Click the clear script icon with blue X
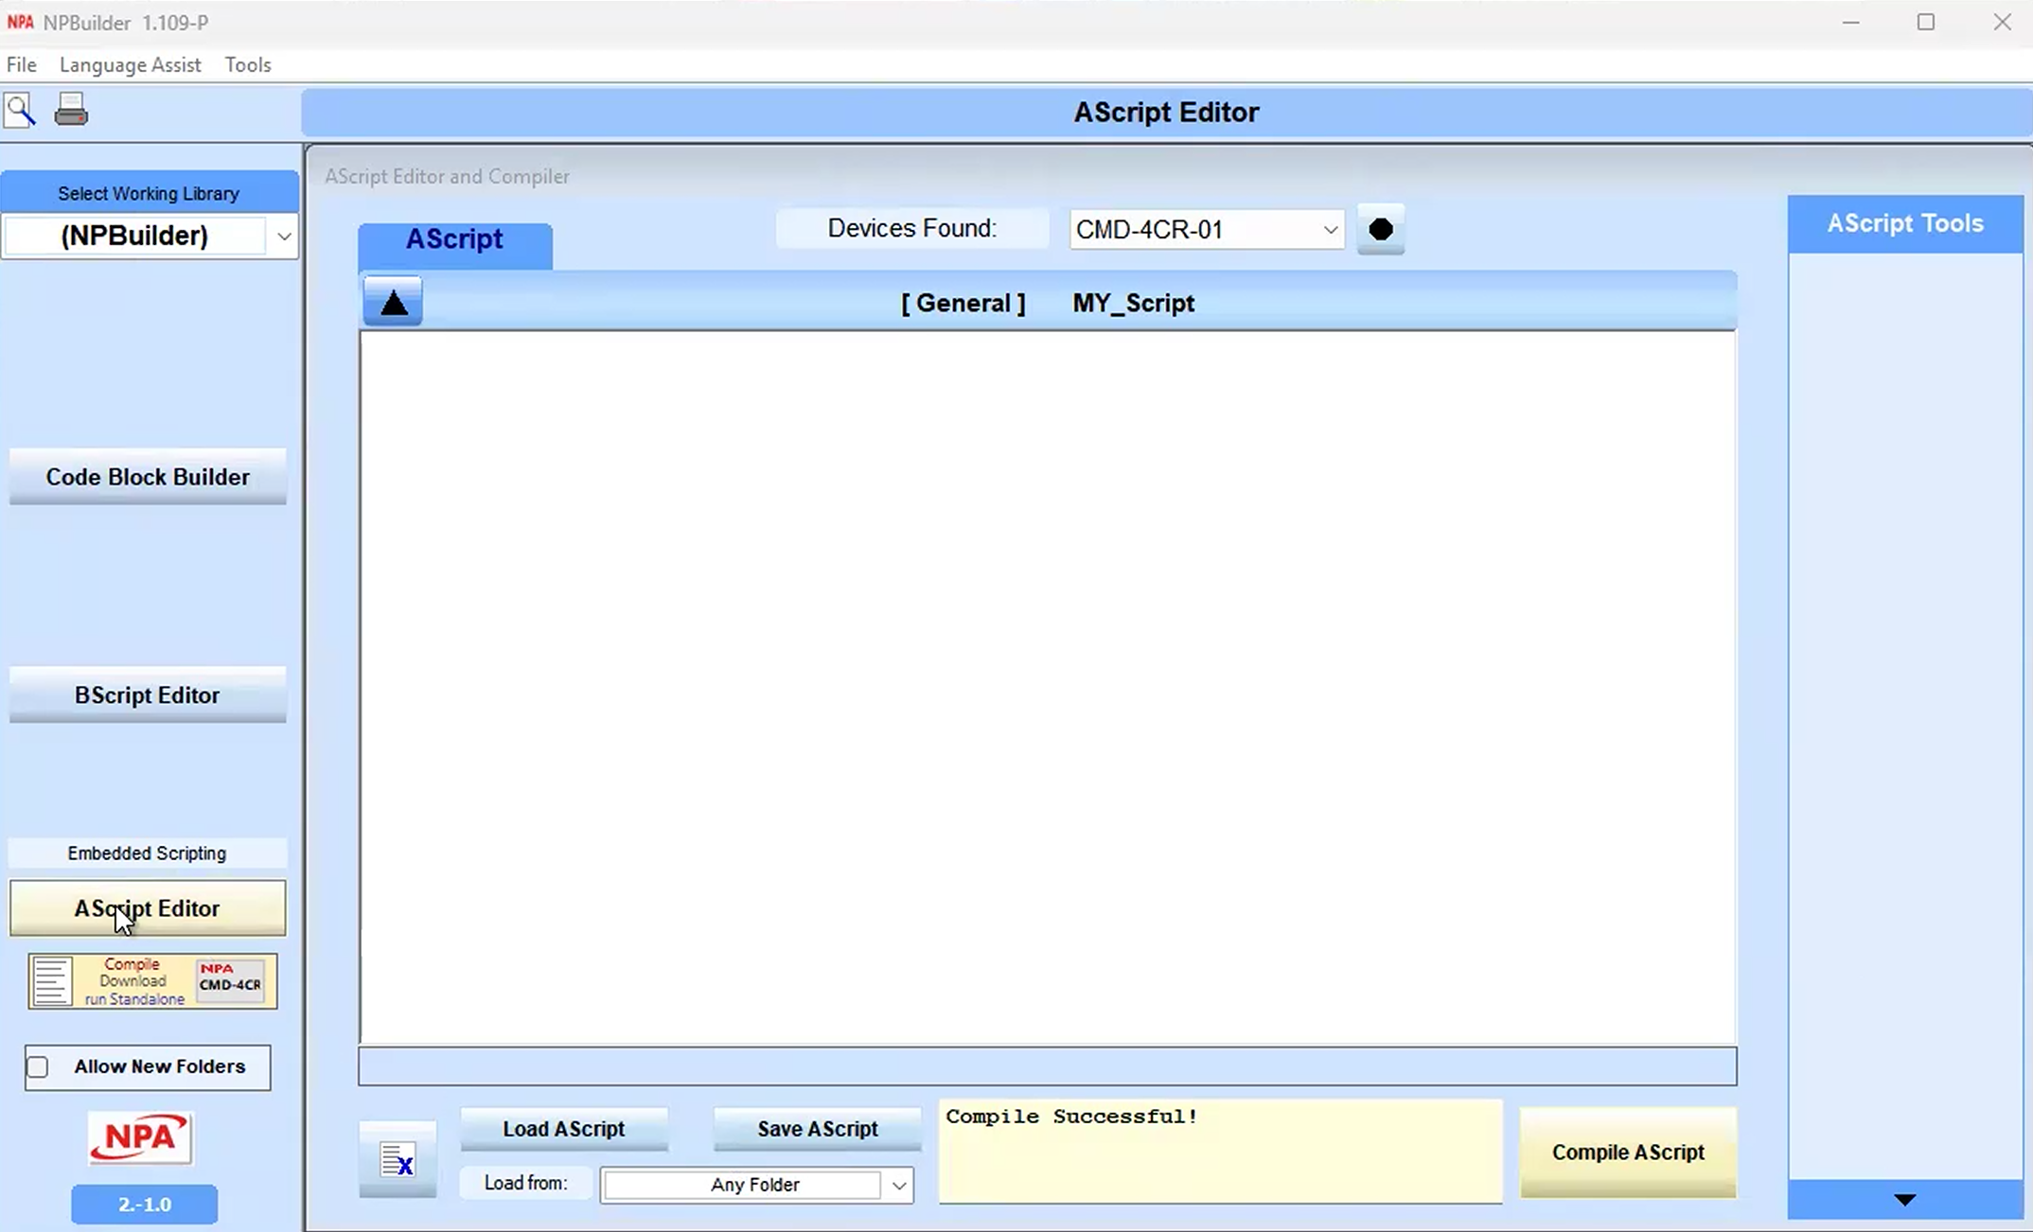The height and width of the screenshot is (1232, 2033). (x=398, y=1159)
